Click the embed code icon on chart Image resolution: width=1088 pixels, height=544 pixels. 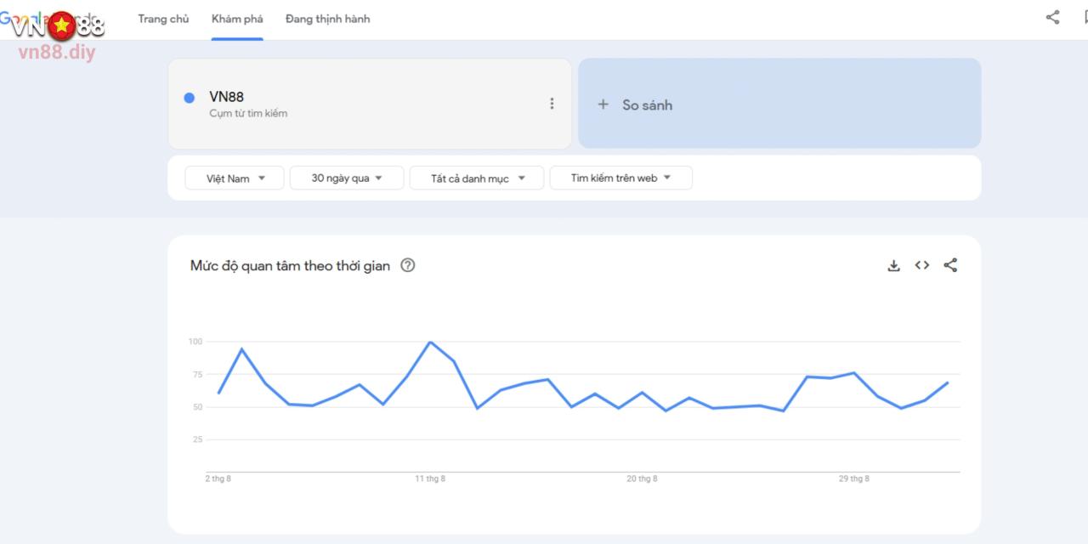[922, 265]
